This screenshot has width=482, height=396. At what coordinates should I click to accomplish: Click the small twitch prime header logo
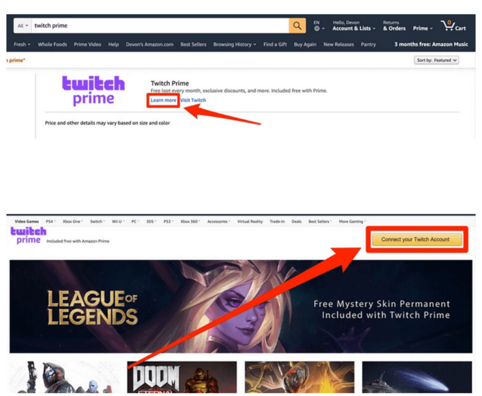pyautogui.click(x=28, y=236)
